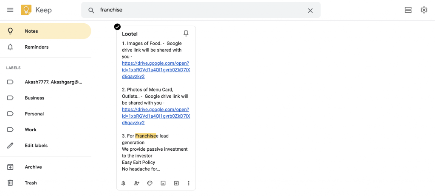The width and height of the screenshot is (435, 196).
Task: Click the highlighted Franchise word in note
Action: pos(146,136)
